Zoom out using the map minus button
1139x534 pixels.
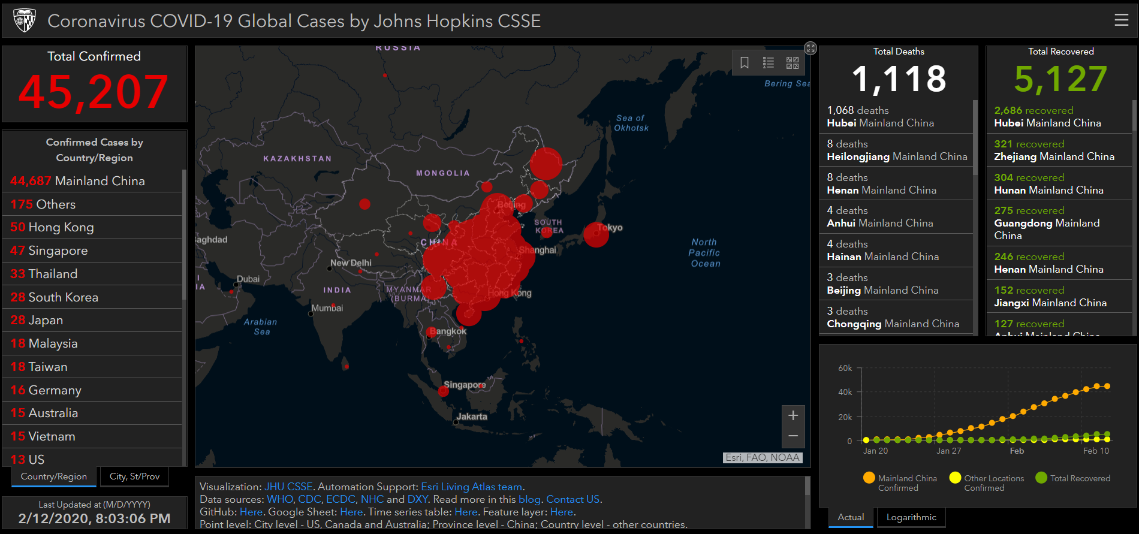(793, 436)
